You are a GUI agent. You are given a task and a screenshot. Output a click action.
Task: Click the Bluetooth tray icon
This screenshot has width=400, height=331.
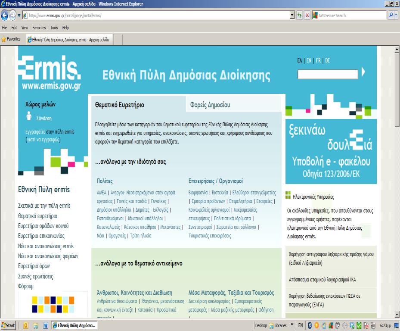pos(310,325)
